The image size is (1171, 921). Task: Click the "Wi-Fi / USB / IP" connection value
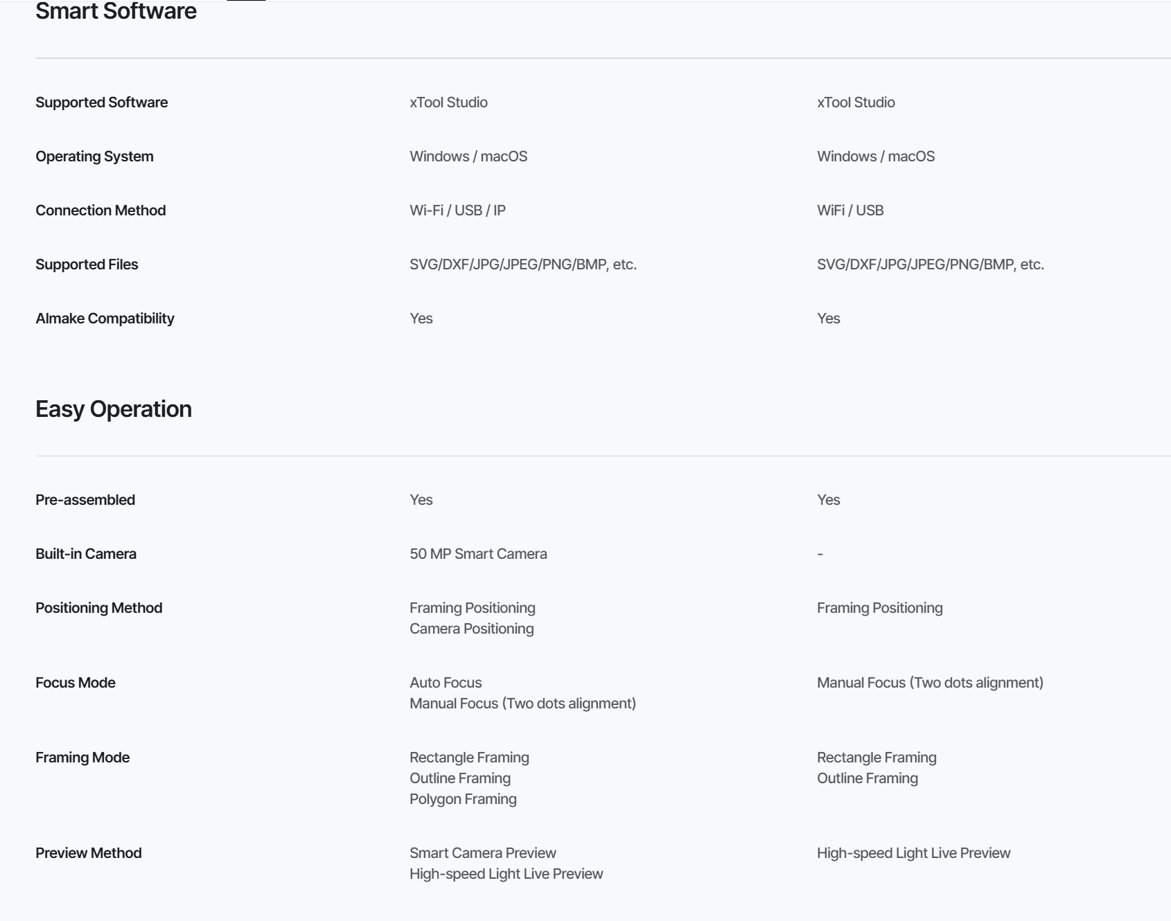[457, 211]
